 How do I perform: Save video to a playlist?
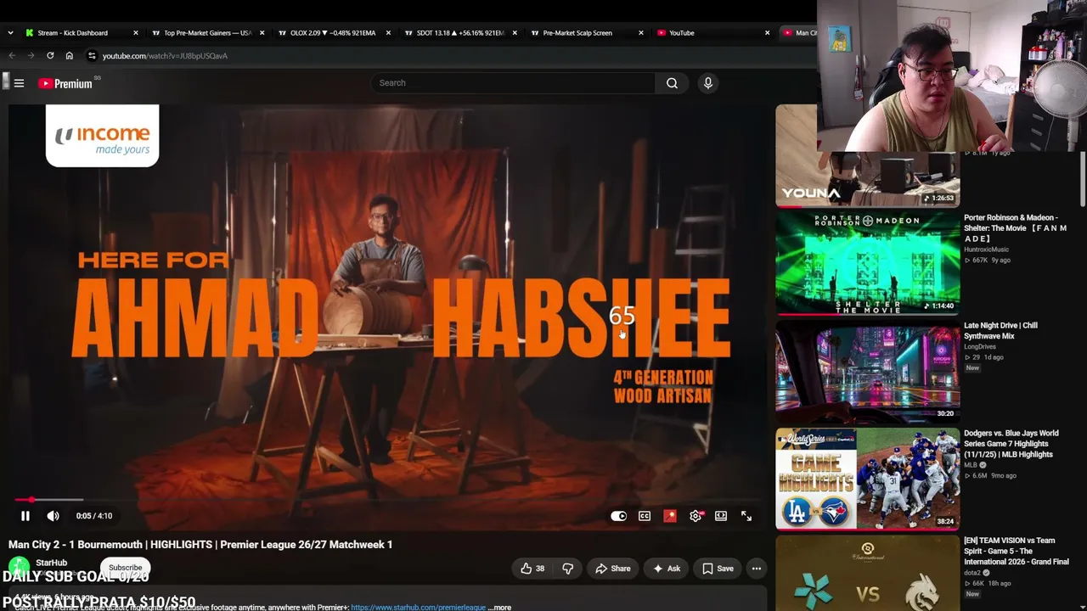click(x=718, y=569)
